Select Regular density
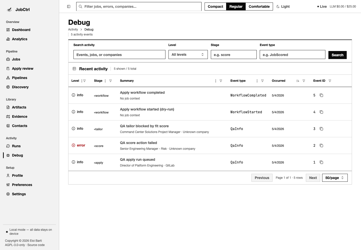This screenshot has width=361, height=250. 236,6
